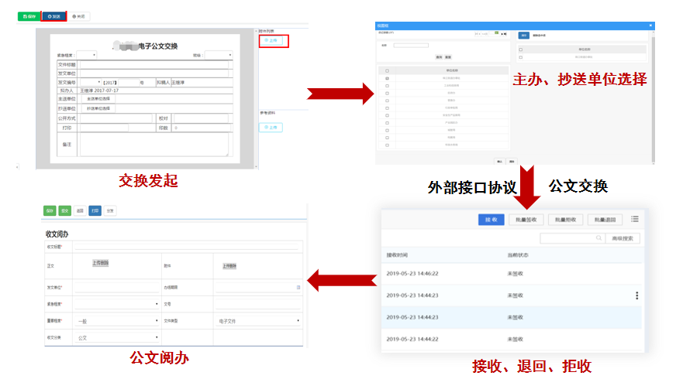The height and width of the screenshot is (379, 676).
Task: Click the blue 接收 tab button
Action: (x=491, y=220)
